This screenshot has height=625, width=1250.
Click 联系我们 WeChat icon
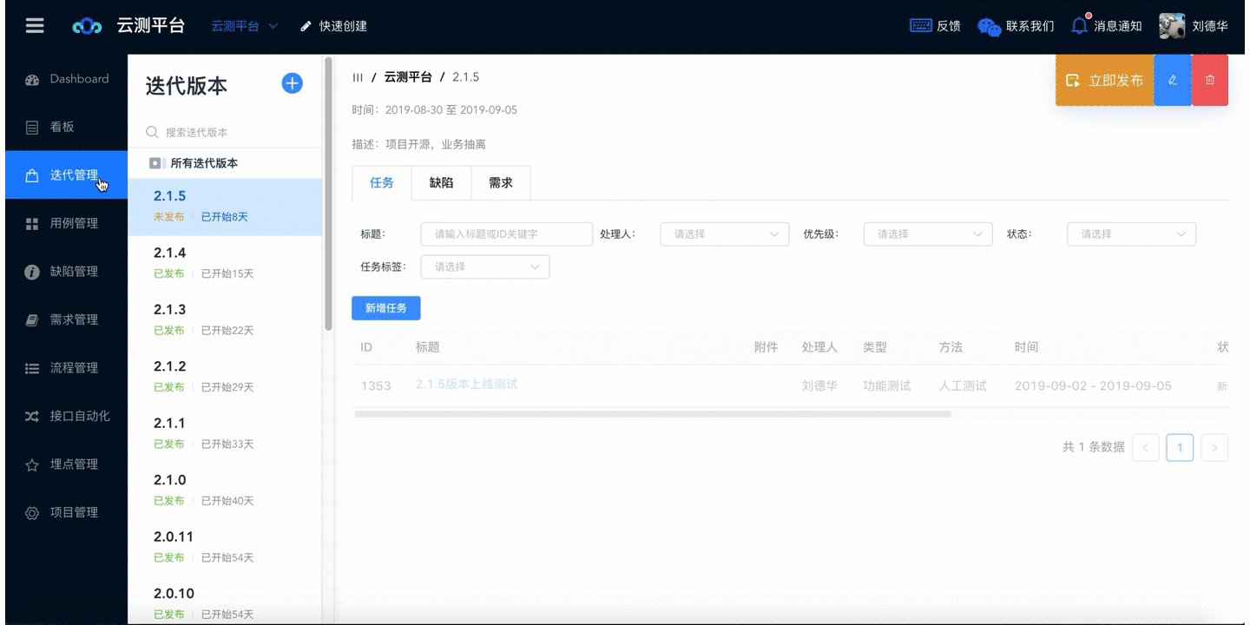pos(989,27)
